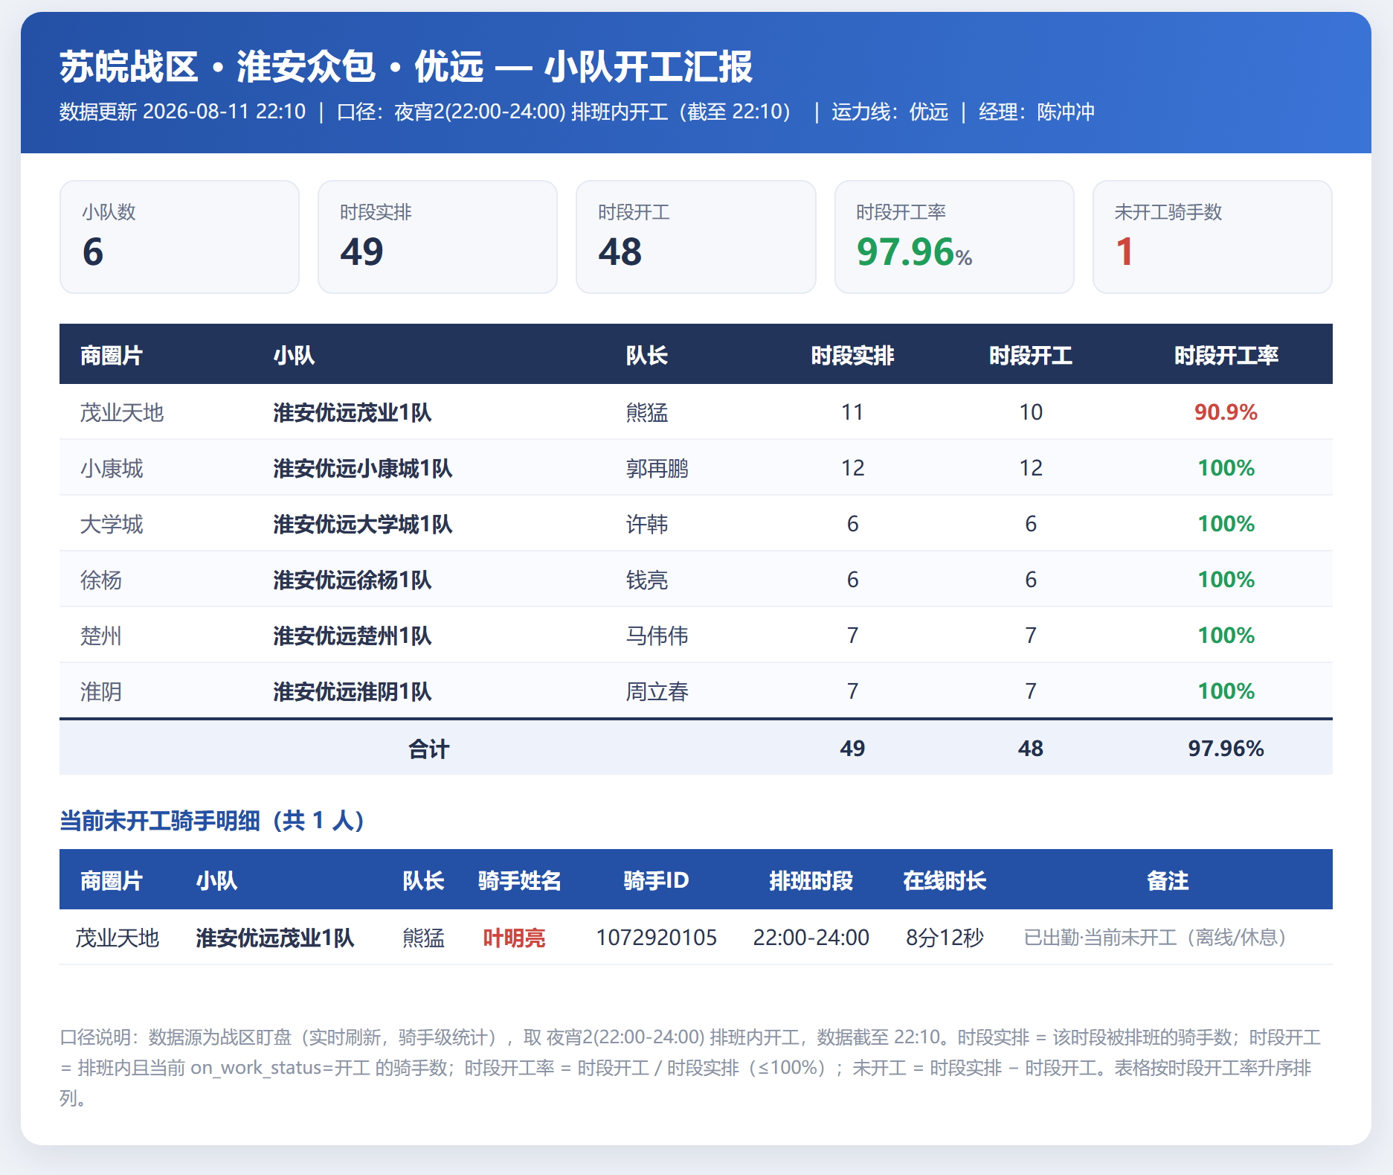Click the 骑手ID column header

(656, 880)
